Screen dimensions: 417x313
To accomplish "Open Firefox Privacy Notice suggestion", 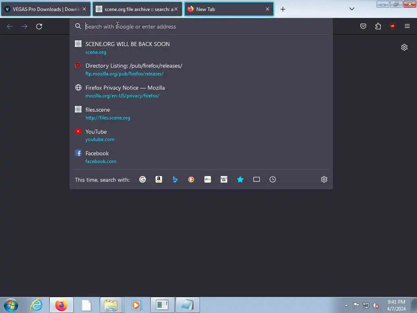I will click(x=201, y=92).
